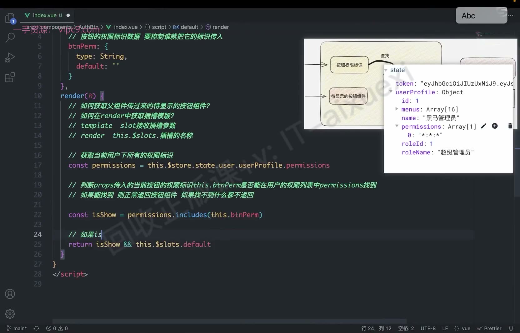The width and height of the screenshot is (520, 333).
Task: Click the 按钮权限标识 box in diagram
Action: click(349, 65)
